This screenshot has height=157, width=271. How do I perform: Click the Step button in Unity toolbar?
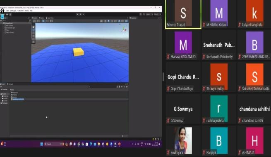point(83,14)
